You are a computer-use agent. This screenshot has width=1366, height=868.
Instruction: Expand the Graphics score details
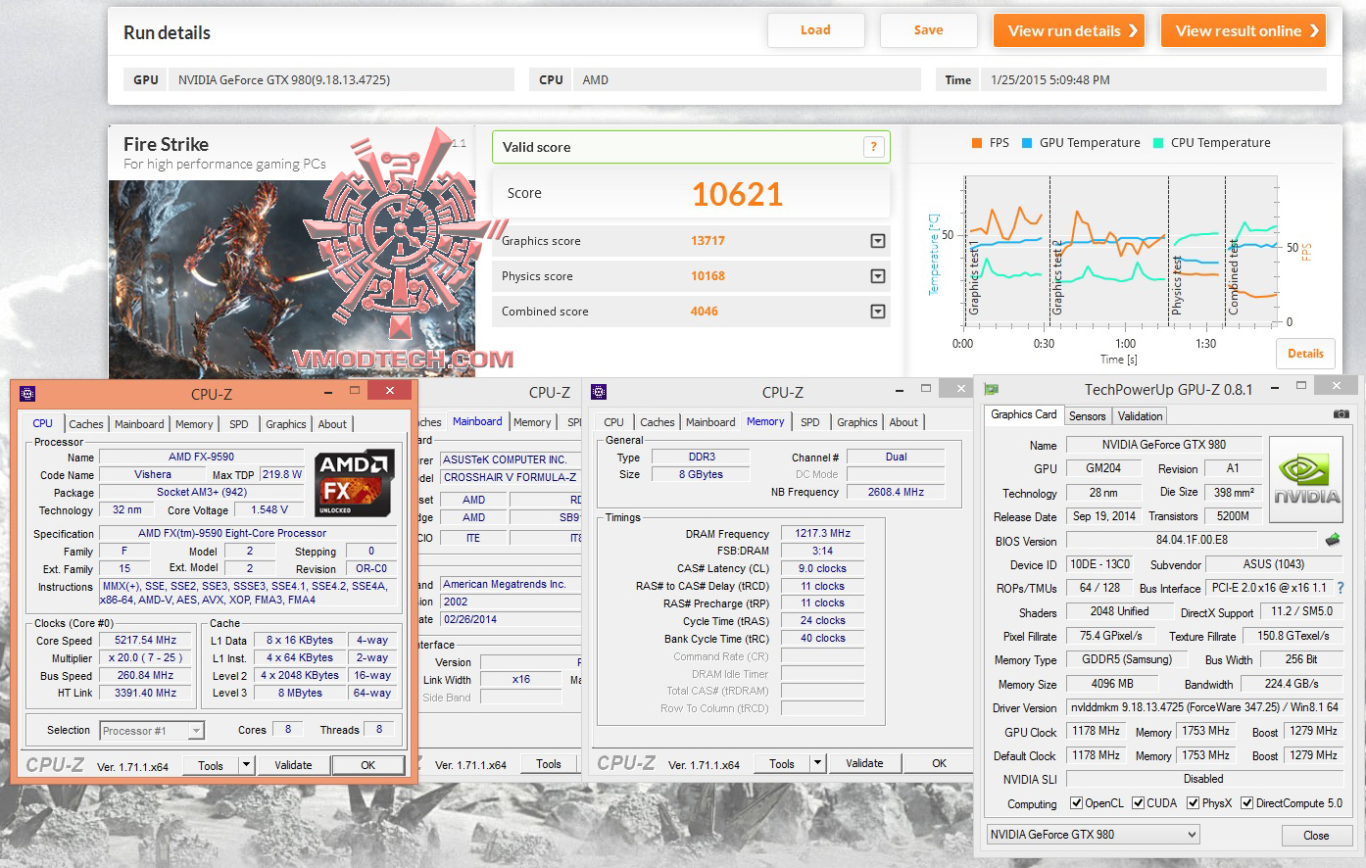click(878, 241)
